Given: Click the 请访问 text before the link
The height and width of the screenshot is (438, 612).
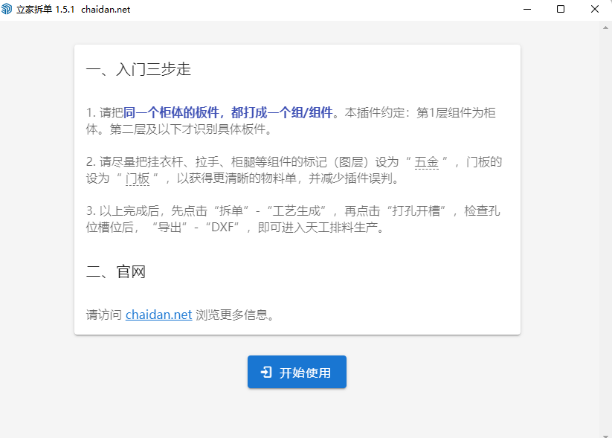Looking at the screenshot, I should click(x=103, y=315).
